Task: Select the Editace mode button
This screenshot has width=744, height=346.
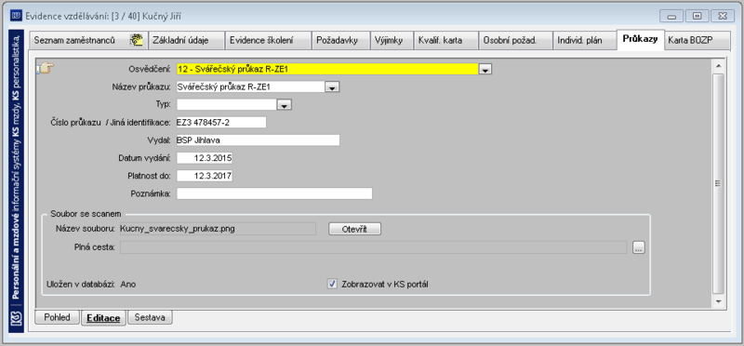Action: [103, 318]
